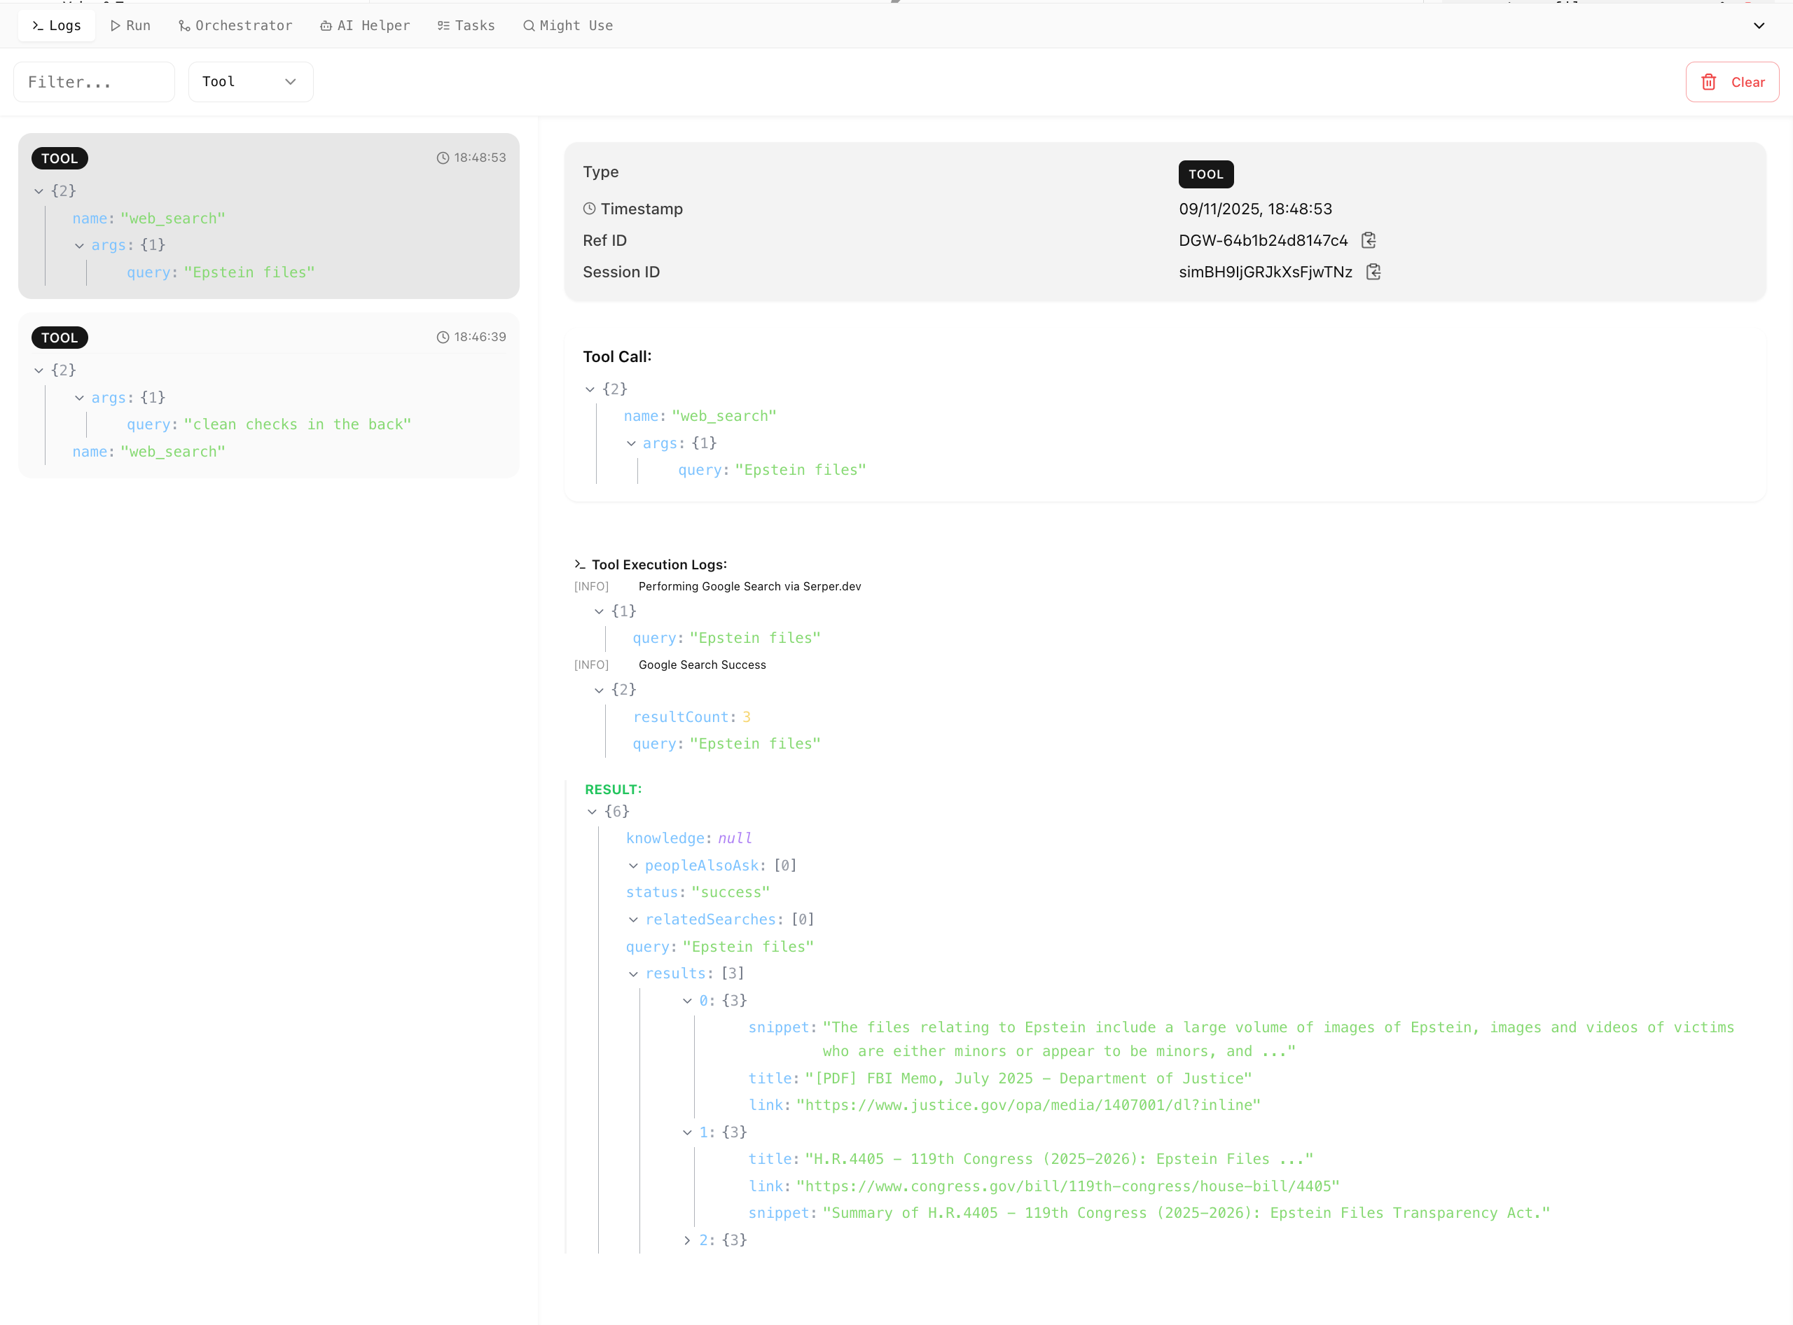The image size is (1793, 1325).
Task: Click the Epstein Files Transparency Act snippet
Action: click(x=1186, y=1213)
